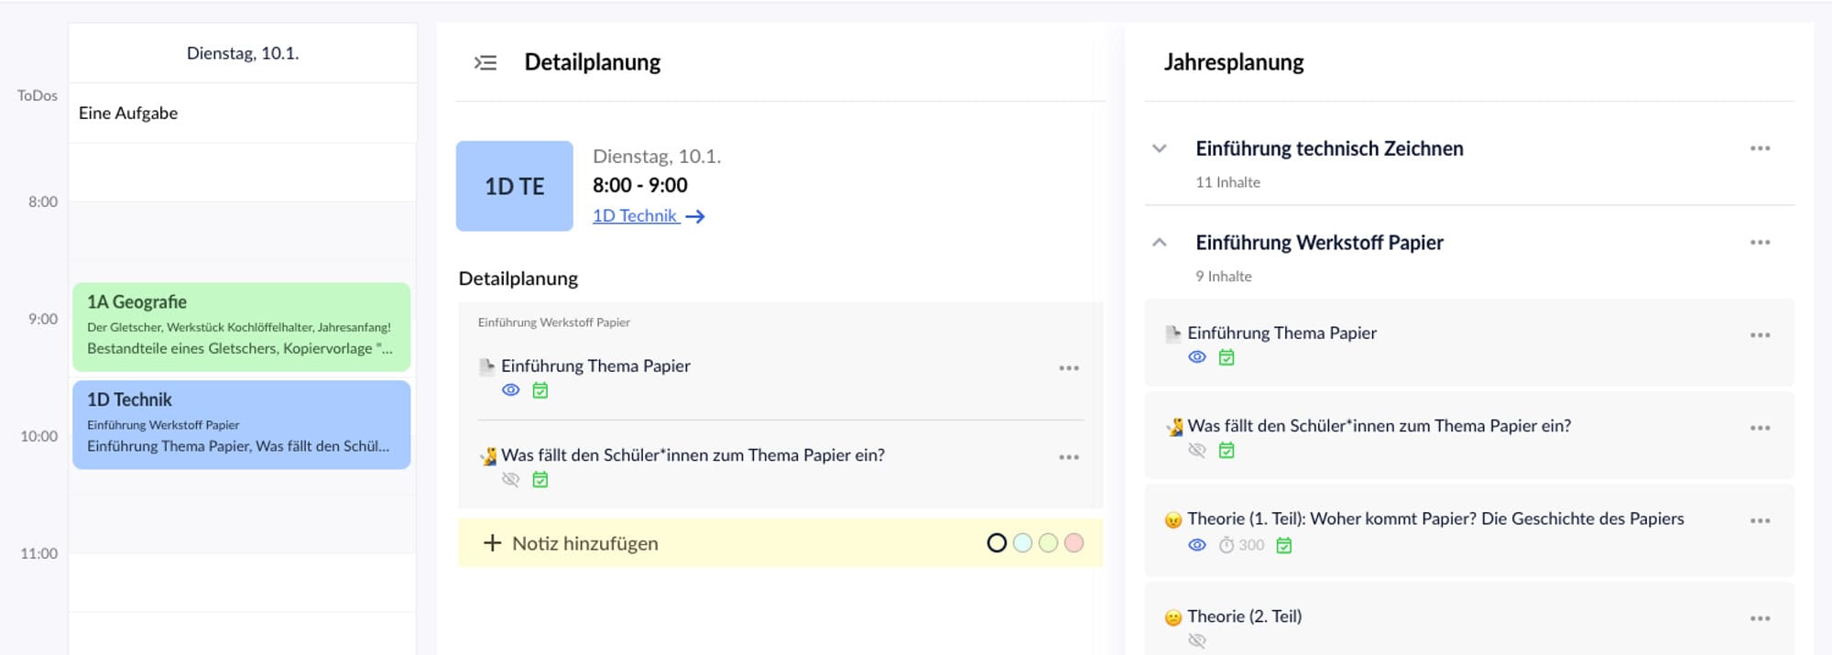Viewport: 1832px width, 655px height.
Task: Click the 1D TE class badge
Action: [x=515, y=186]
